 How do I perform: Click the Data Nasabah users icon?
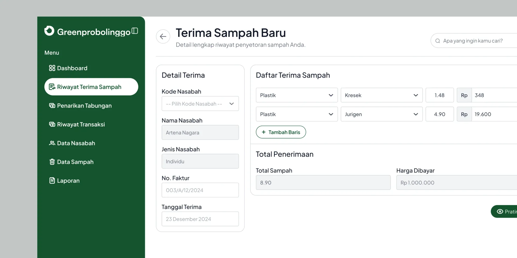[52, 143]
